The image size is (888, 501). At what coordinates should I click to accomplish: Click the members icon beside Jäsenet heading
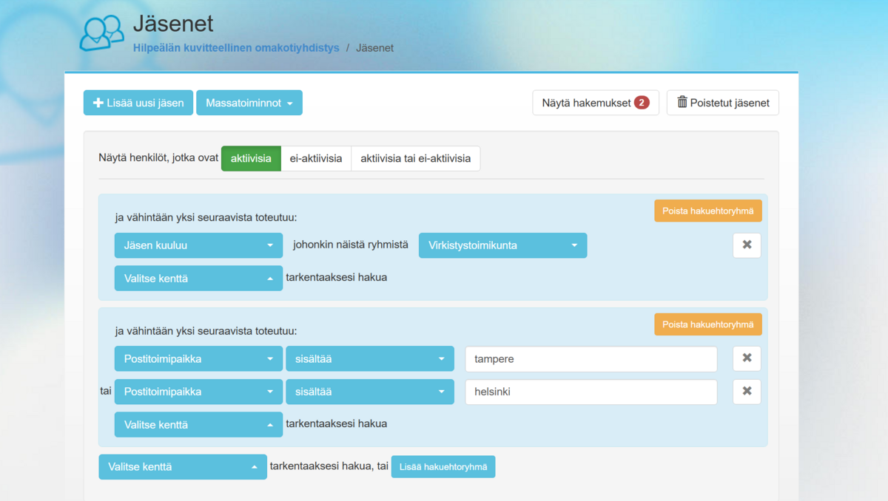coord(101,33)
